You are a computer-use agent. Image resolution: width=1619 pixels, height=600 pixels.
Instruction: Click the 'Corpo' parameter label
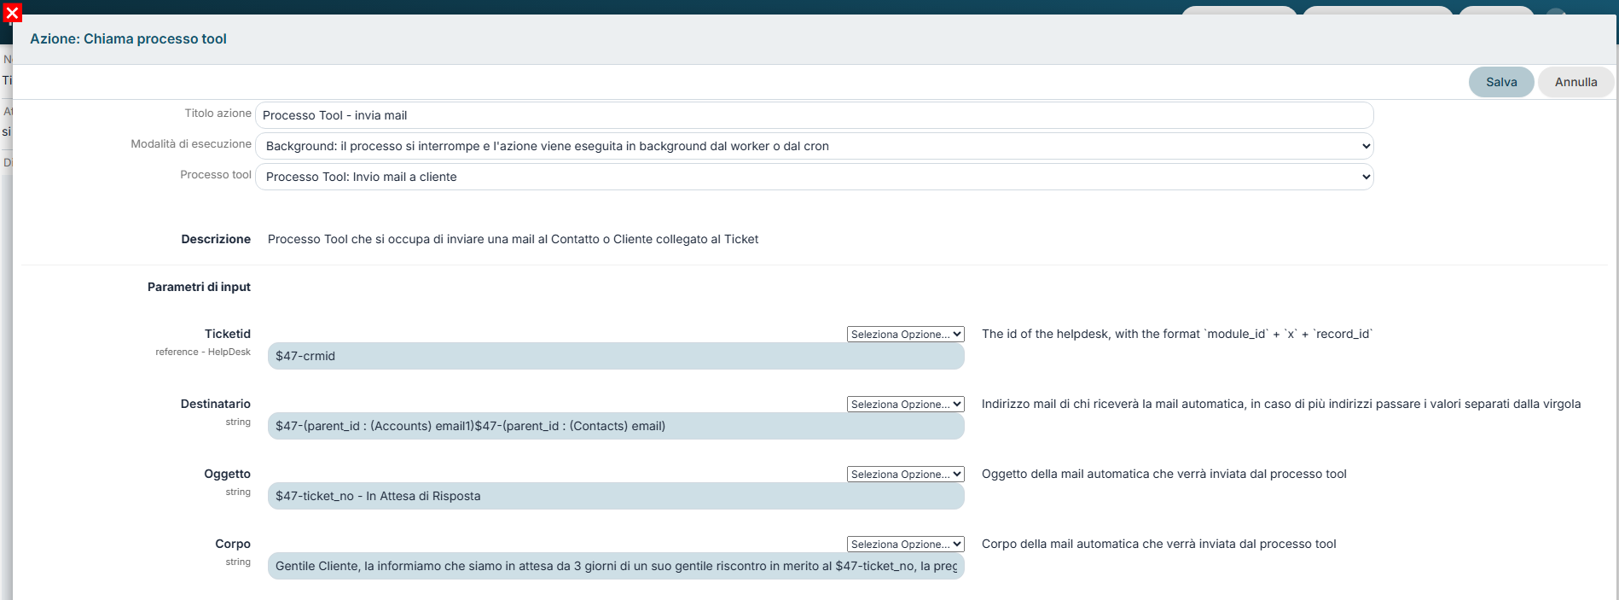233,544
